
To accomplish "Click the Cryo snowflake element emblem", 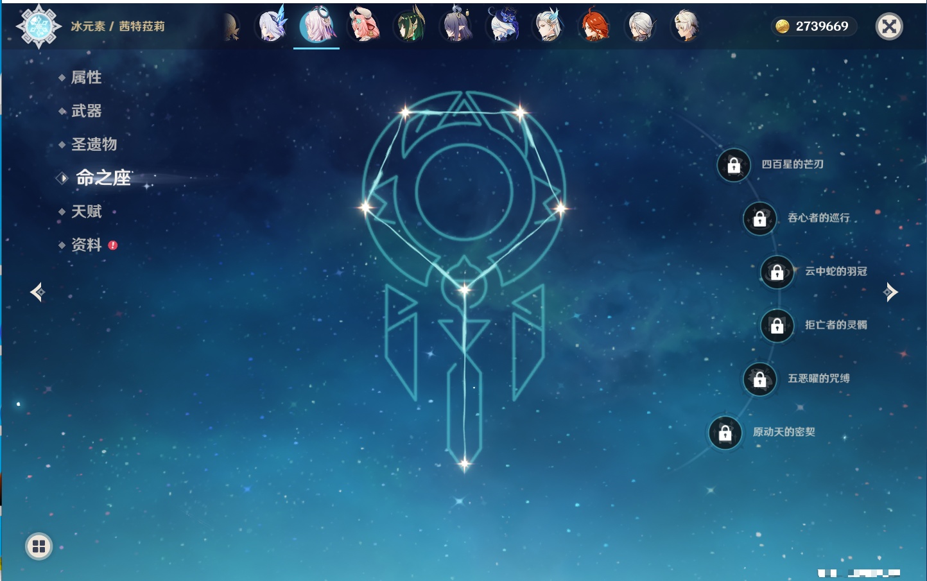I will click(x=39, y=26).
